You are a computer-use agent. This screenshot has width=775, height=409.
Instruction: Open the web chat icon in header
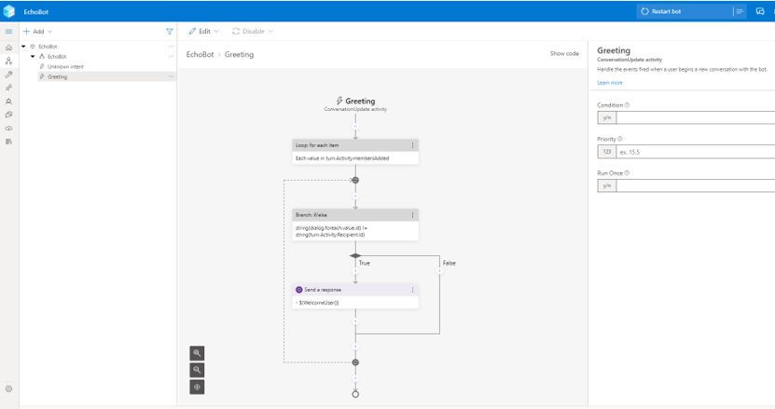[x=760, y=11]
